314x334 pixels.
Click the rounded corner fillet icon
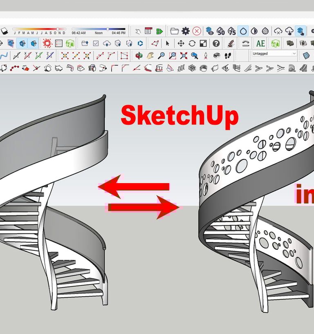114,68
